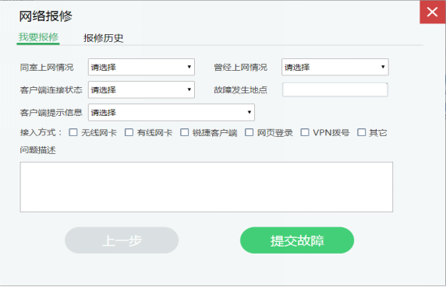Image resolution: width=446 pixels, height=287 pixels.
Task: Switch to the 我要报修 tab
Action: click(38, 37)
